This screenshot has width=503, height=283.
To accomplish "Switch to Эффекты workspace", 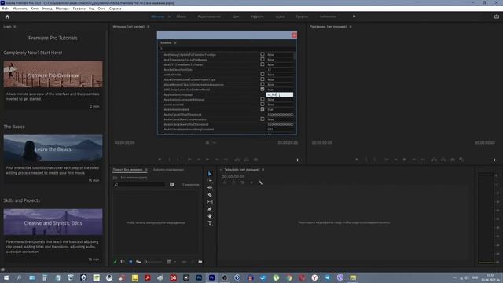I will (257, 17).
